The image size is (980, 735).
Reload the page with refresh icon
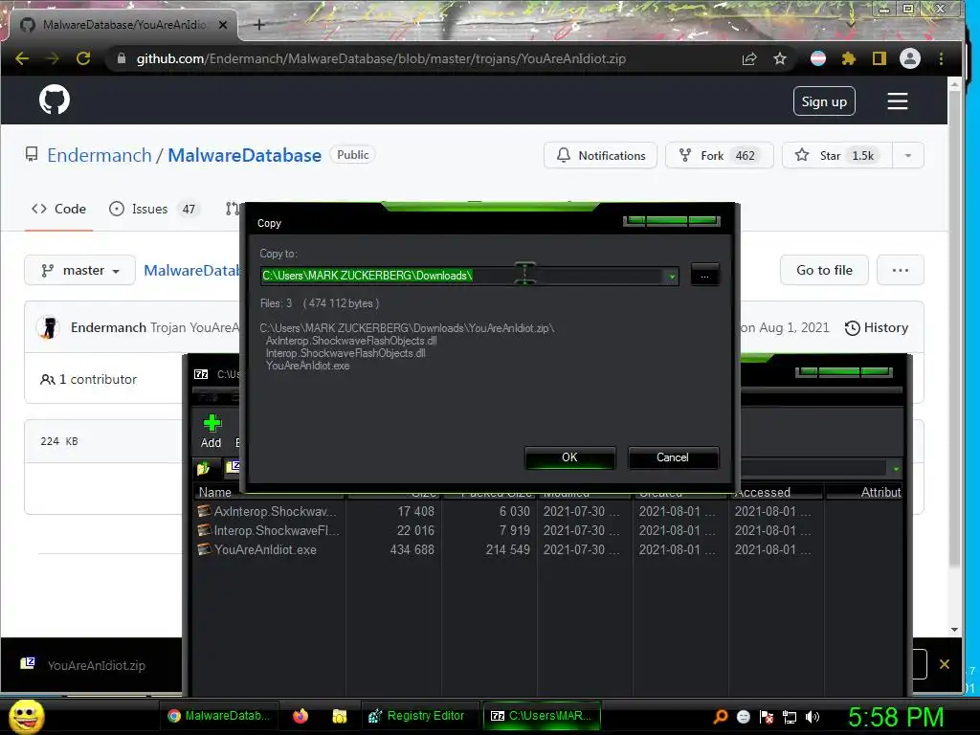[83, 58]
